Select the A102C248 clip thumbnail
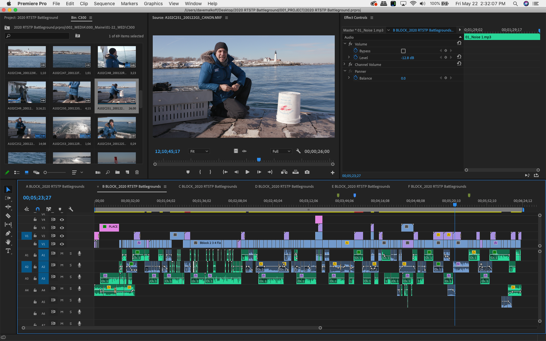The image size is (546, 341). tap(117, 57)
